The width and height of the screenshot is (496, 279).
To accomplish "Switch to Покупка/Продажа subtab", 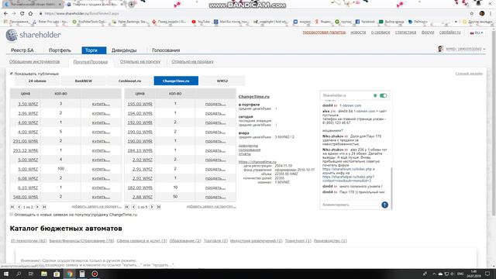I will point(91,62).
